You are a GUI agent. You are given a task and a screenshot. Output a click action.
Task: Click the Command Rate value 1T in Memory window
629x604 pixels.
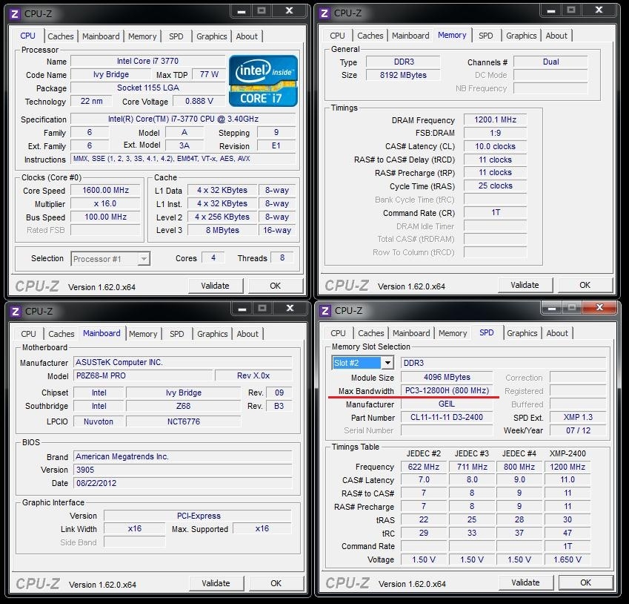[495, 212]
